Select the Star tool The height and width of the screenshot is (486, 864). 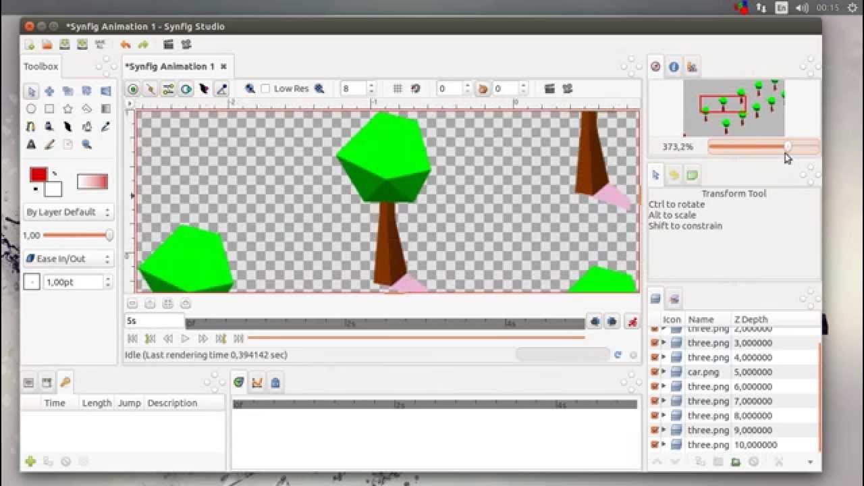68,109
